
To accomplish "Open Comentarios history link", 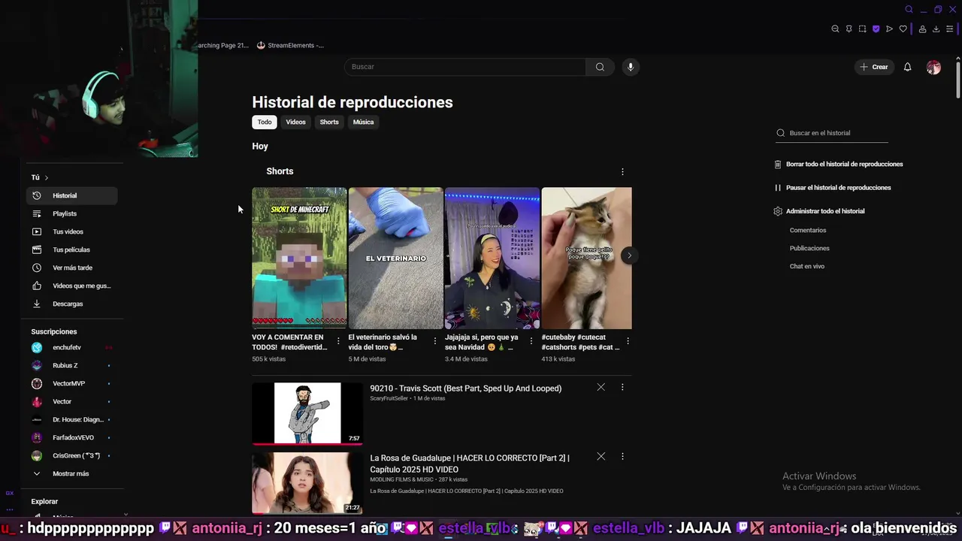I will tap(808, 231).
